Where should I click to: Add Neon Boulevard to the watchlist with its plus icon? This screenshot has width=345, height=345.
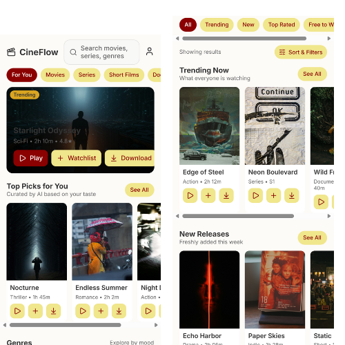tap(273, 195)
